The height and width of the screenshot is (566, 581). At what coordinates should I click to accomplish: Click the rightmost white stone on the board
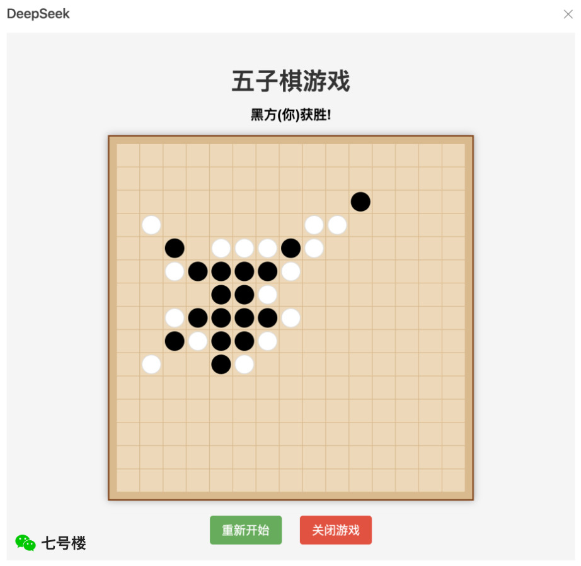337,225
